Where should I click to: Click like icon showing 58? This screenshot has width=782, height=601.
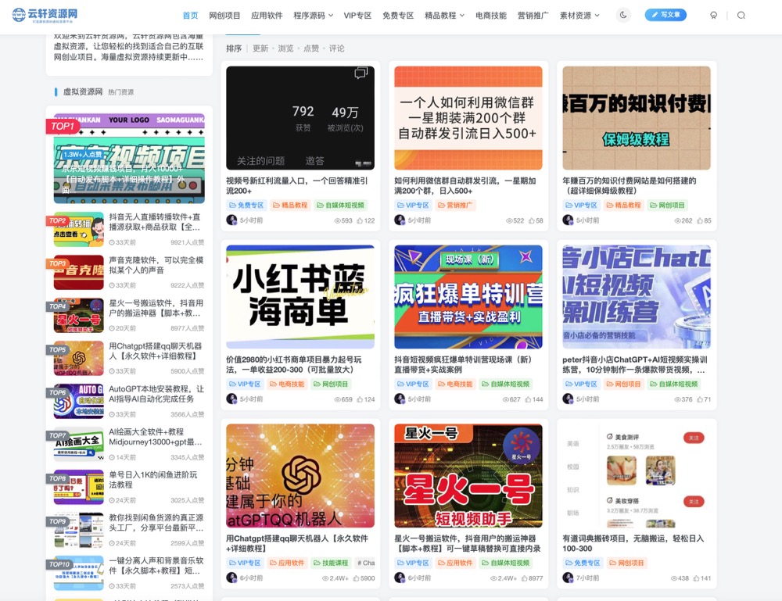pyautogui.click(x=531, y=220)
